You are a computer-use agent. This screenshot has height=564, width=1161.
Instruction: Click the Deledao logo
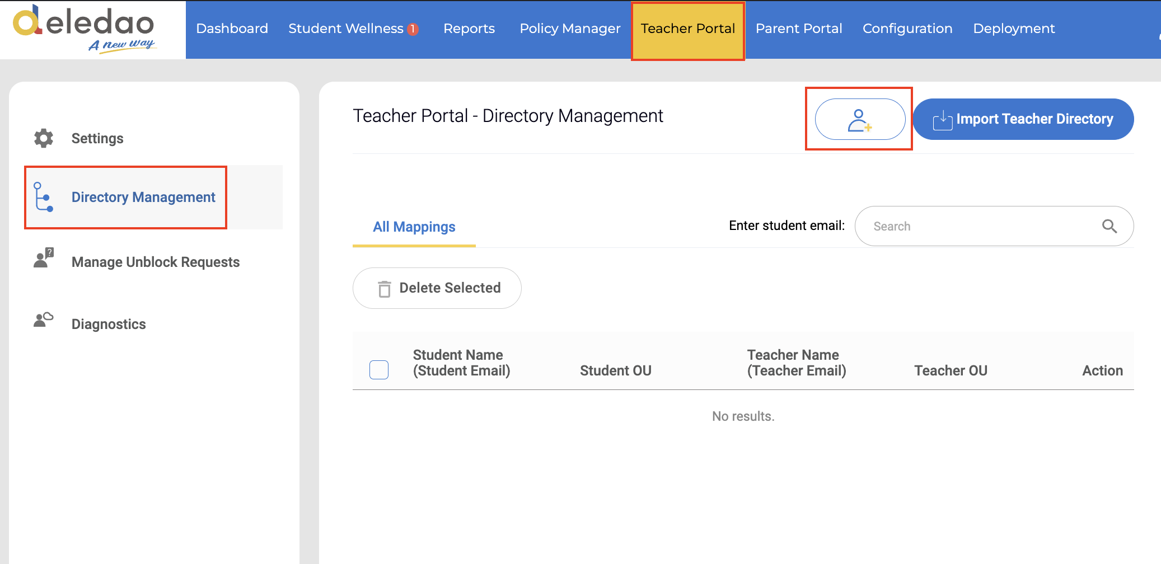click(85, 28)
